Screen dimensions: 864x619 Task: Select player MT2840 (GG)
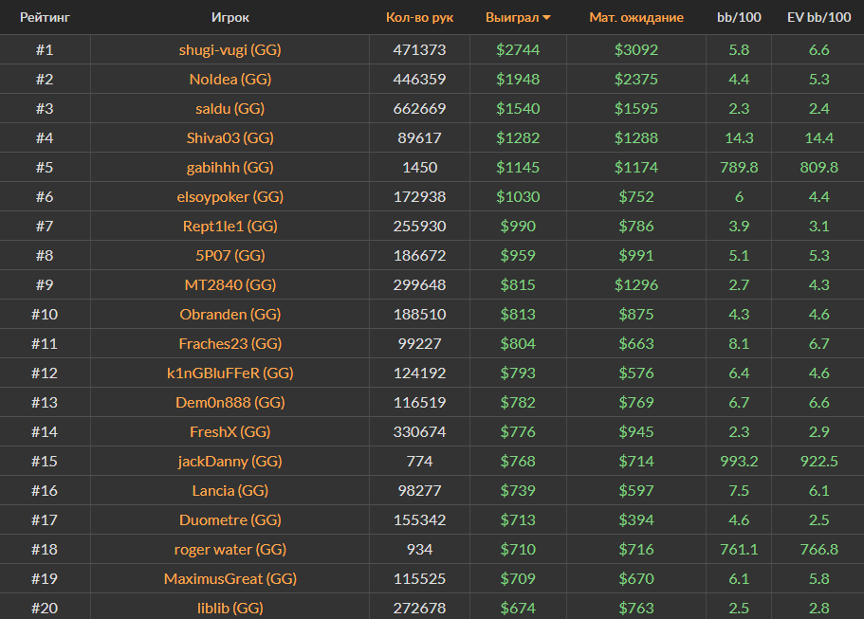(230, 284)
